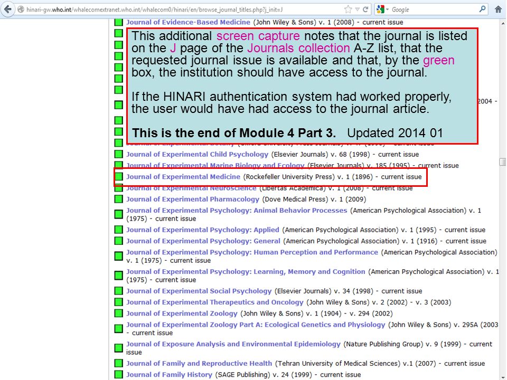Click green box beside Exposure Analysis journal
This screenshot has width=507, height=380.
pos(119,348)
